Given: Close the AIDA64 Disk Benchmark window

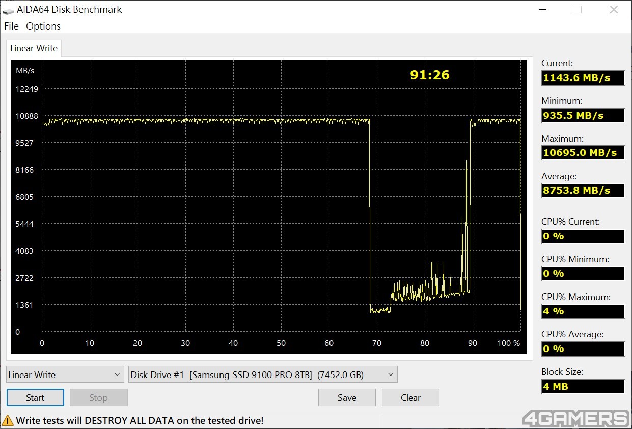Looking at the screenshot, I should coord(614,10).
